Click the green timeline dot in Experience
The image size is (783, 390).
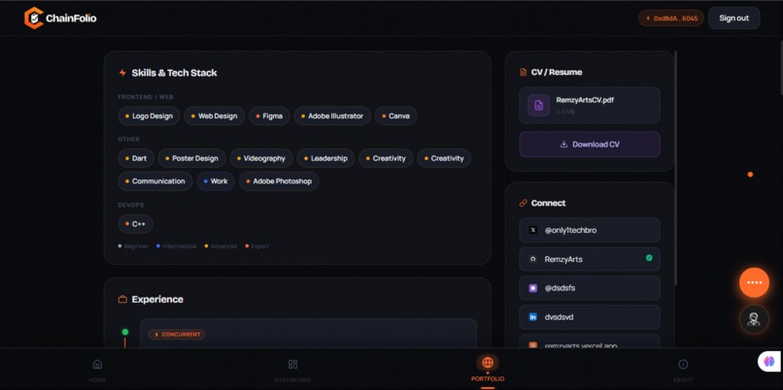pos(125,332)
